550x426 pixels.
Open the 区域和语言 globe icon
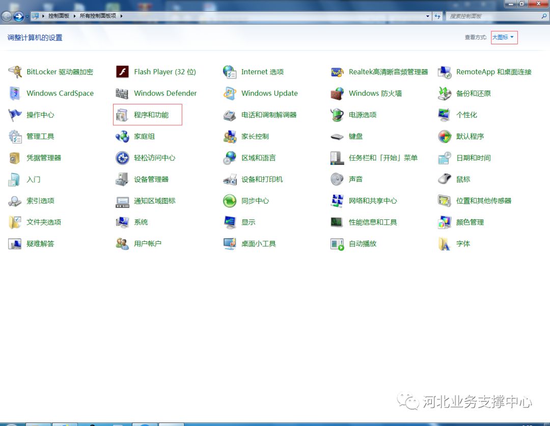230,158
